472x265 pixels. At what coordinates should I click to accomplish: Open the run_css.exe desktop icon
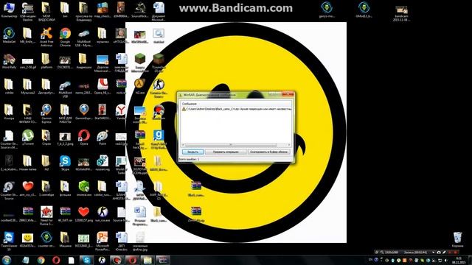coord(103,214)
